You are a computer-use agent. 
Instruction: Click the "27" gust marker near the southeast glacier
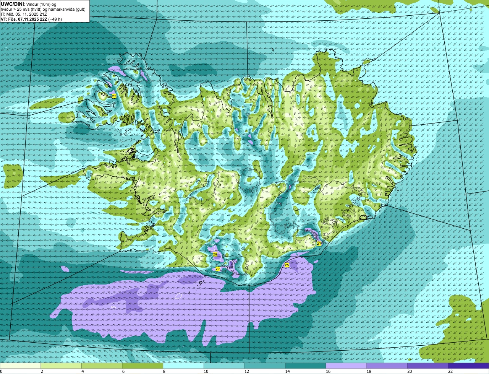click(319, 244)
